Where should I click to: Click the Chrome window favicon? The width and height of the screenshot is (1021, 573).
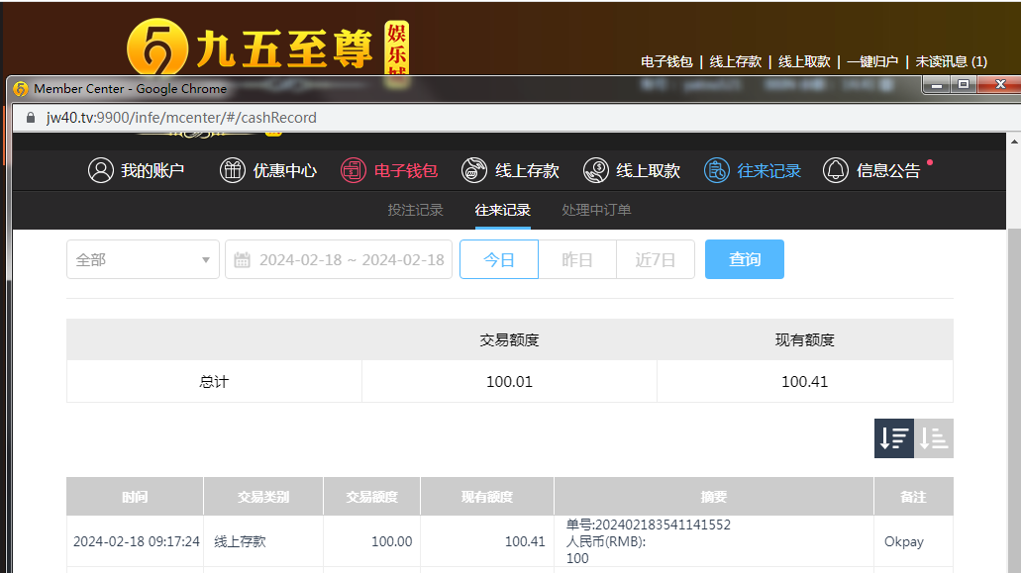(21, 88)
